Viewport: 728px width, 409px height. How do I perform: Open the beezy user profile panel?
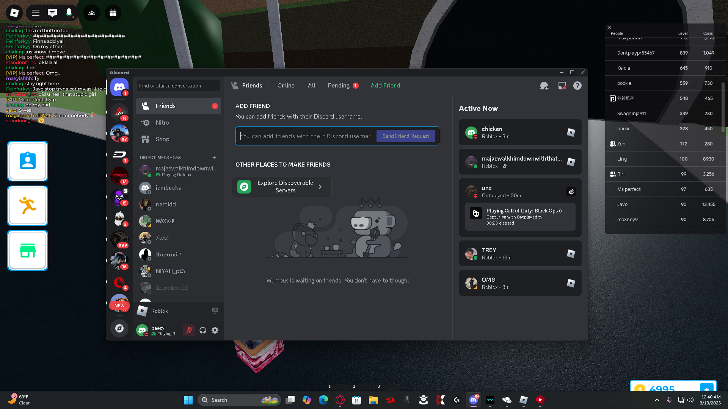tap(158, 330)
